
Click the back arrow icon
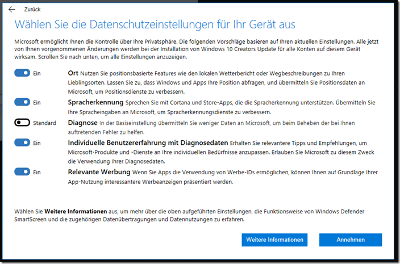tap(12, 10)
